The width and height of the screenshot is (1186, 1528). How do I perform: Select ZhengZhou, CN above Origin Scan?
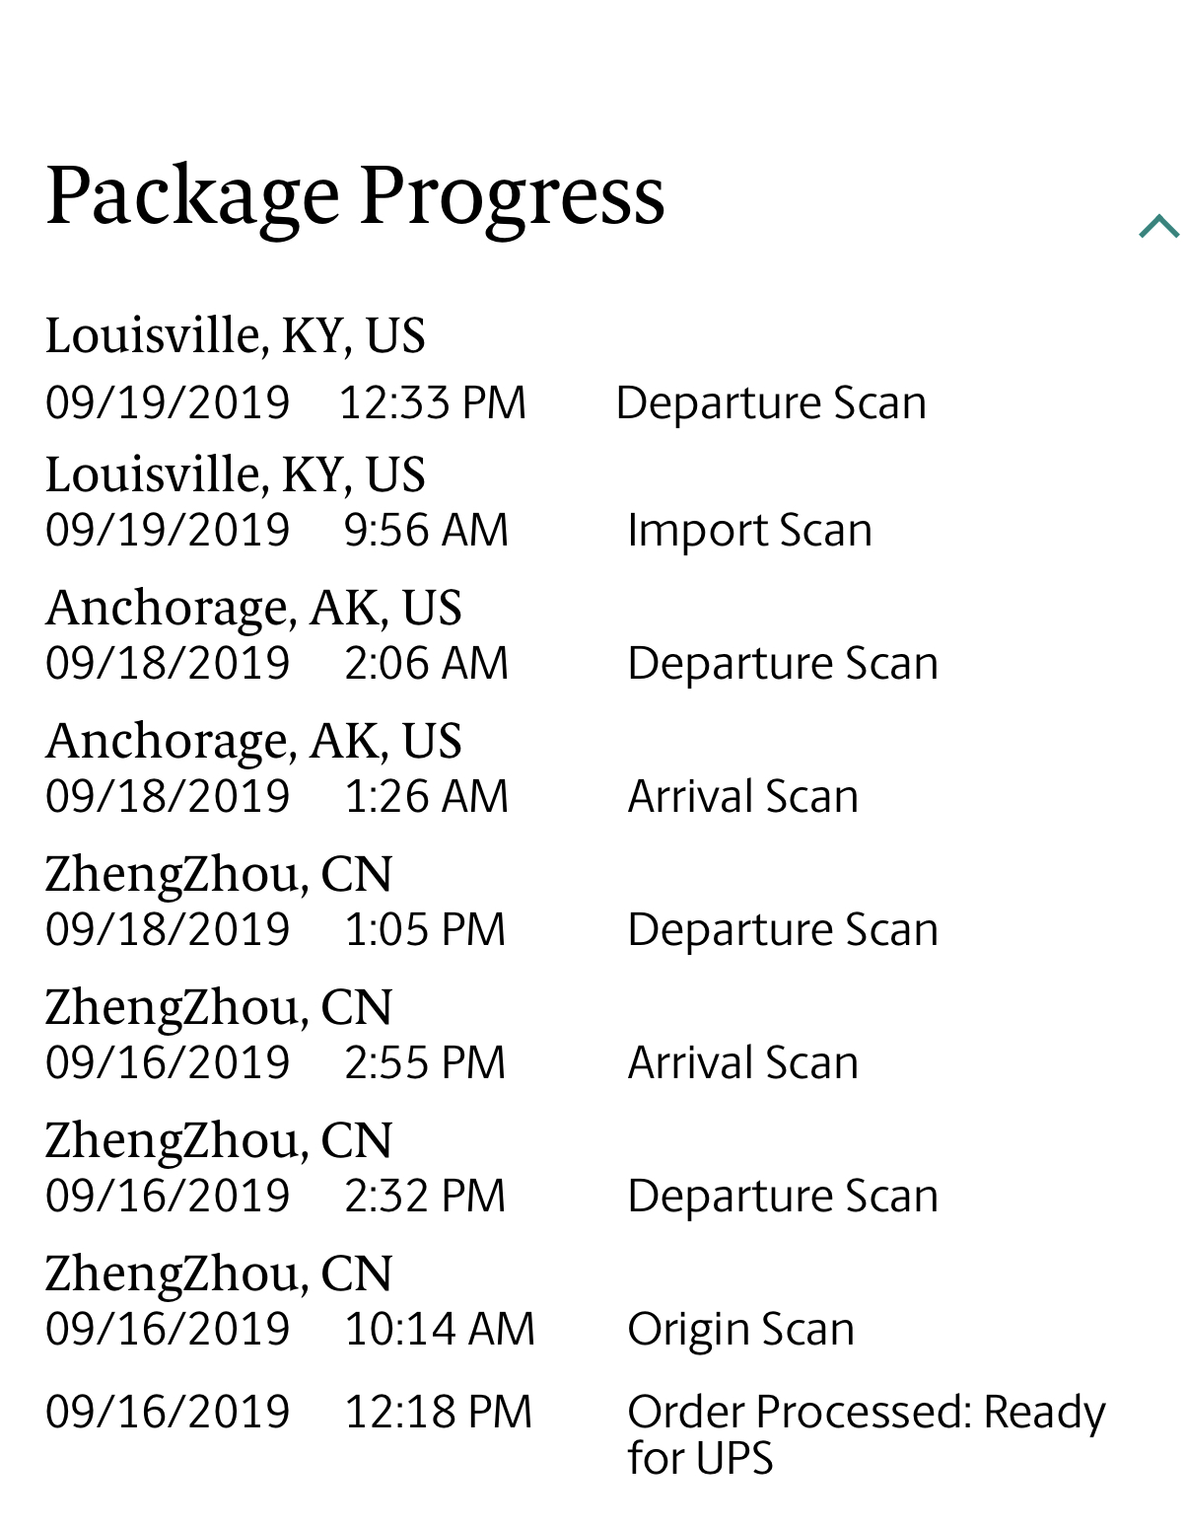click(x=219, y=1273)
